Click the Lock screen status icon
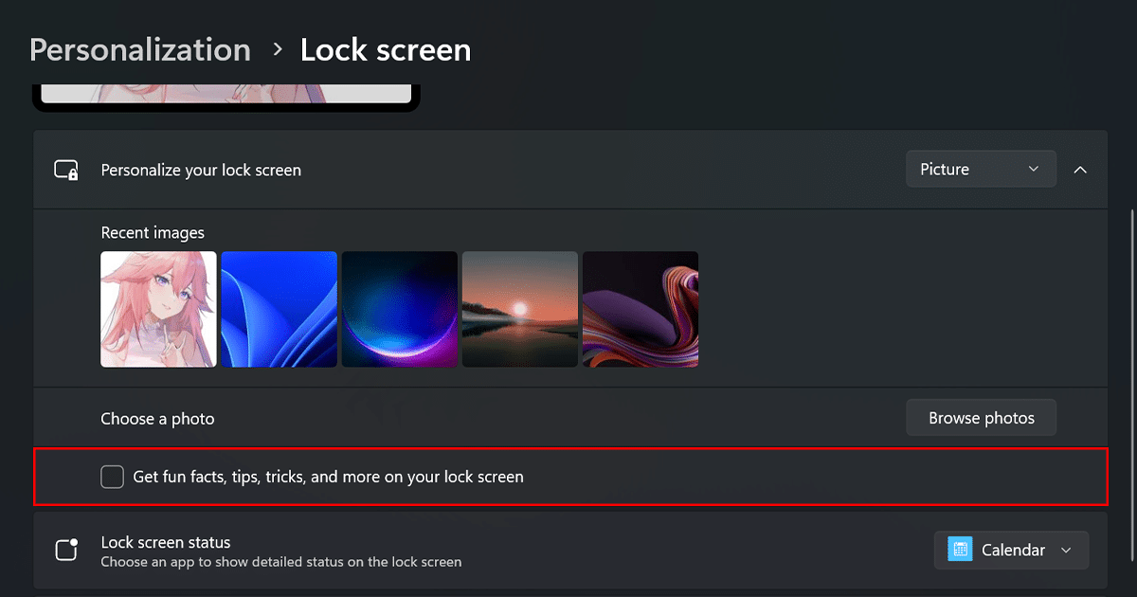Image resolution: width=1137 pixels, height=597 pixels. point(66,551)
